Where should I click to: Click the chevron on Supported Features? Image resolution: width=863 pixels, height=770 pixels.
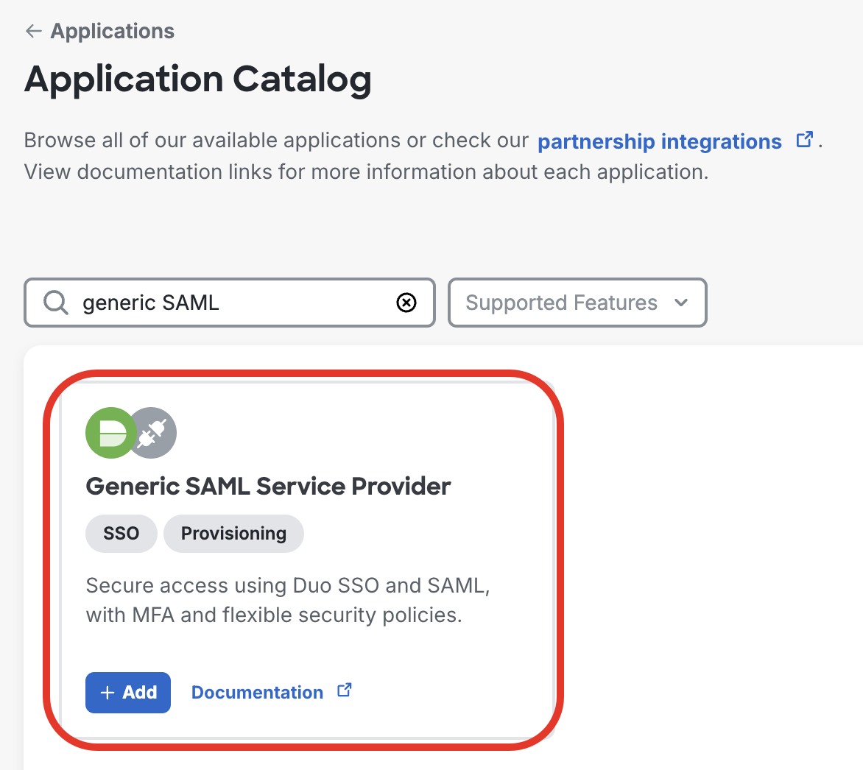pyautogui.click(x=681, y=303)
